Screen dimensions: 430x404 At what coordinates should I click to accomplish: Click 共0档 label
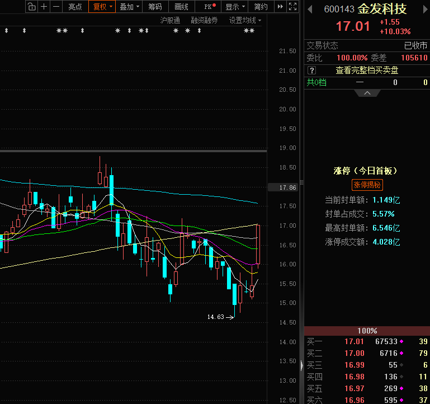click(316, 82)
